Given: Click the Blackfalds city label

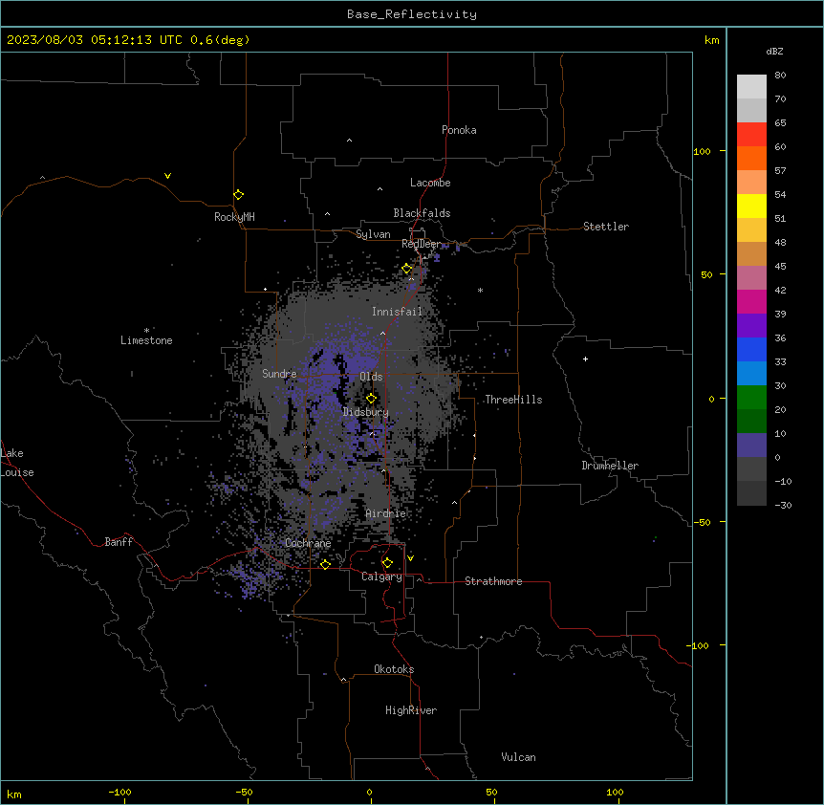Looking at the screenshot, I should click(422, 213).
